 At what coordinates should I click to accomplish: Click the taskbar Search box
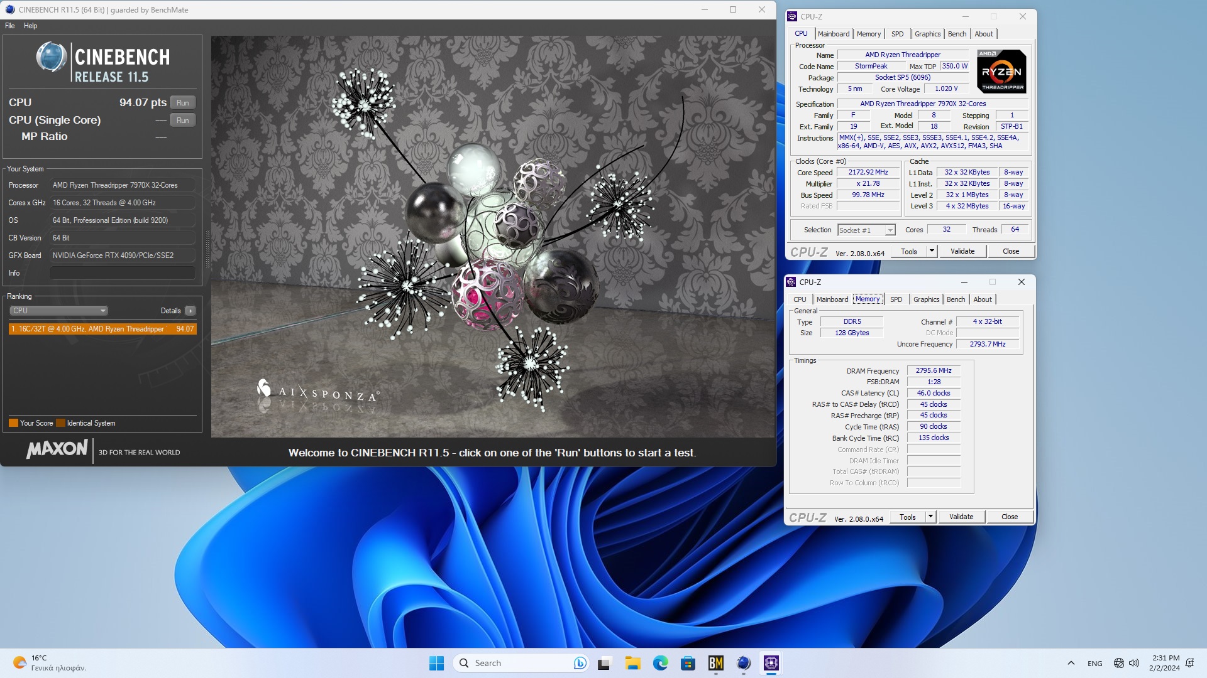pos(521,663)
